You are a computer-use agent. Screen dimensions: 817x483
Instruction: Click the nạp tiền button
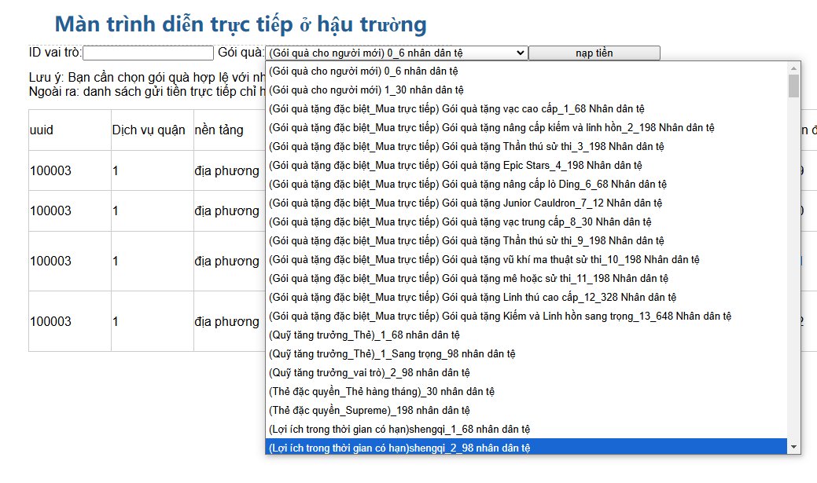click(x=594, y=53)
